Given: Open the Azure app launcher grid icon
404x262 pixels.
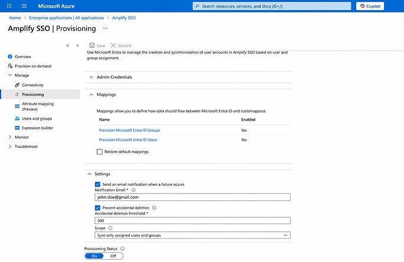Looking at the screenshot, I should [9, 6].
